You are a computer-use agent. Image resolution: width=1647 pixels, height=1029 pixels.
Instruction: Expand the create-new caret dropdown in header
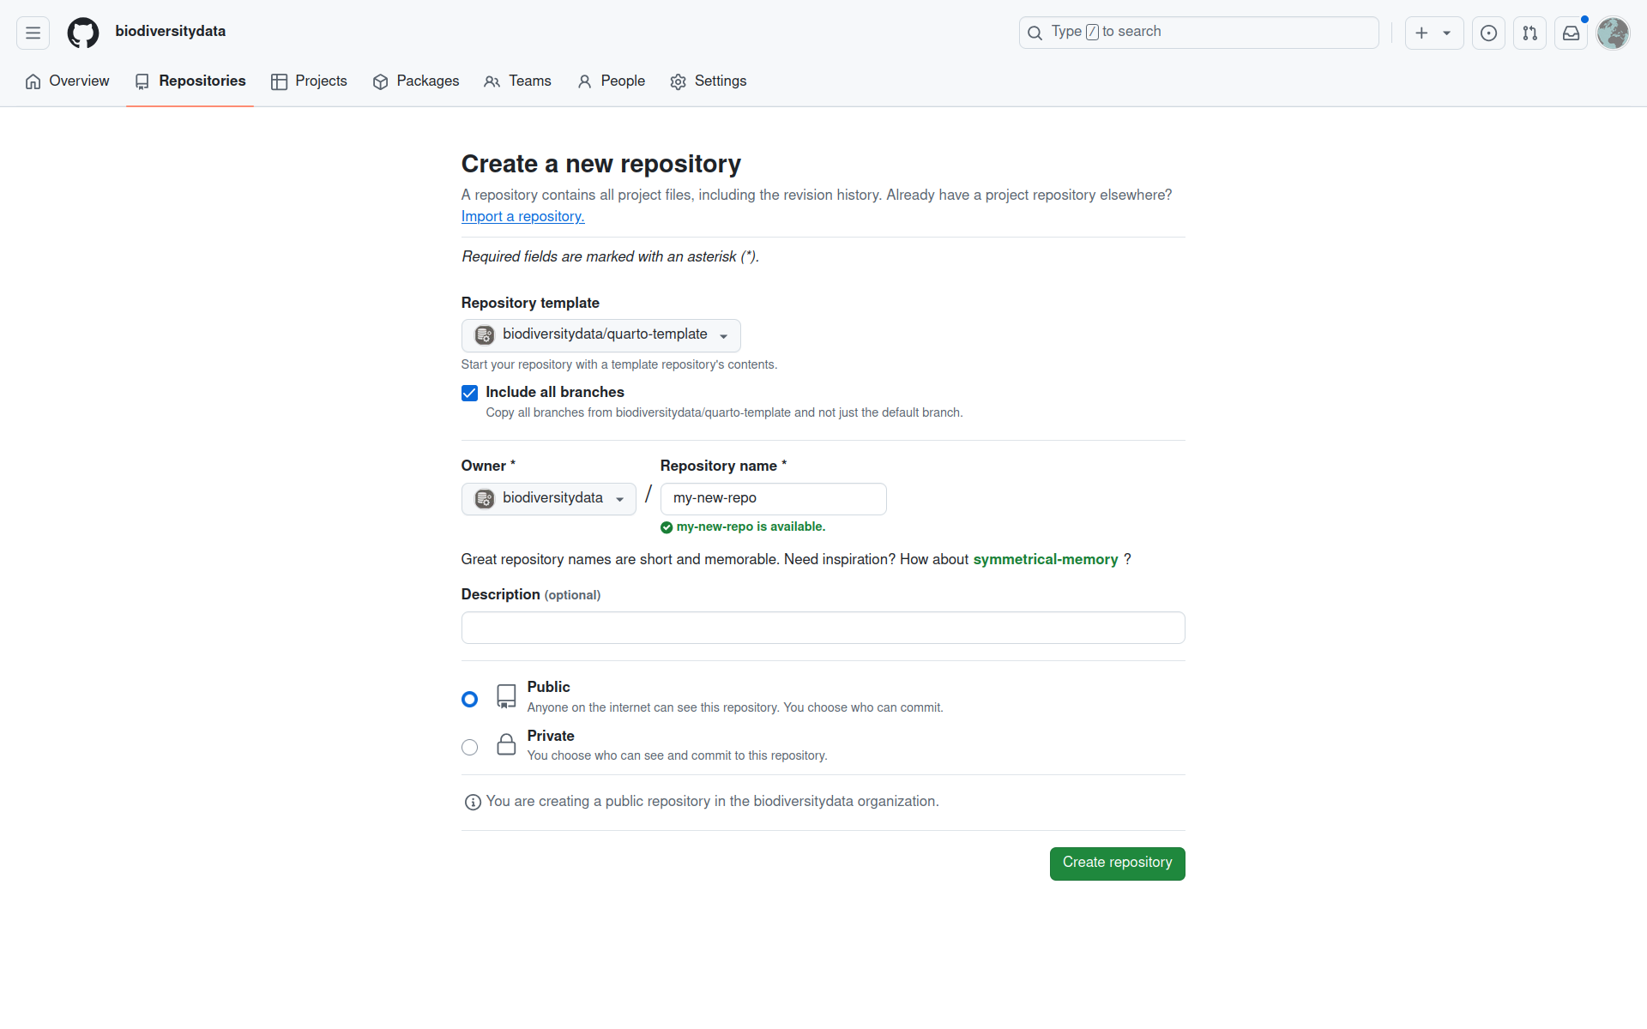[1447, 33]
